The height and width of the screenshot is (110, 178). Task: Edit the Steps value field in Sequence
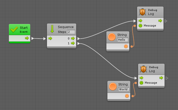(71, 32)
